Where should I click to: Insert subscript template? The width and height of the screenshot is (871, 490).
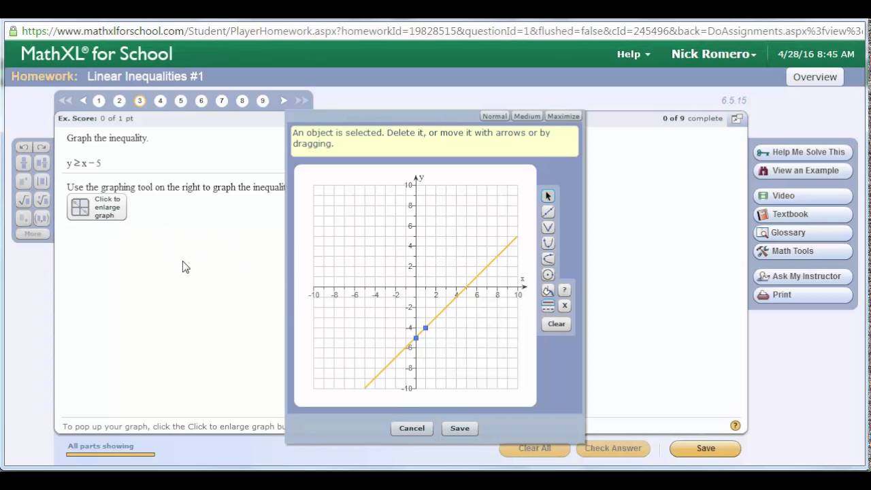click(24, 218)
